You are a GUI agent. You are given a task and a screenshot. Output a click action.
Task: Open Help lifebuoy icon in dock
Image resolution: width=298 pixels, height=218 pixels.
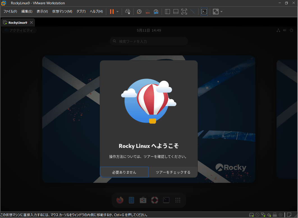point(155,200)
